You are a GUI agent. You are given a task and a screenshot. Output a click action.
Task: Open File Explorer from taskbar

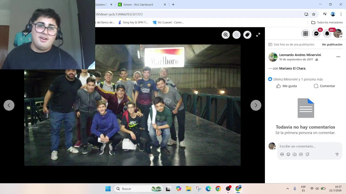[188, 189]
